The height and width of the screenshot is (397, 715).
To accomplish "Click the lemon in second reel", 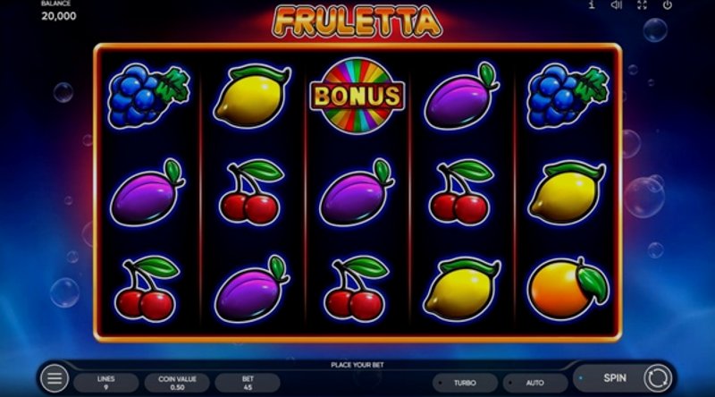I will coord(252,97).
